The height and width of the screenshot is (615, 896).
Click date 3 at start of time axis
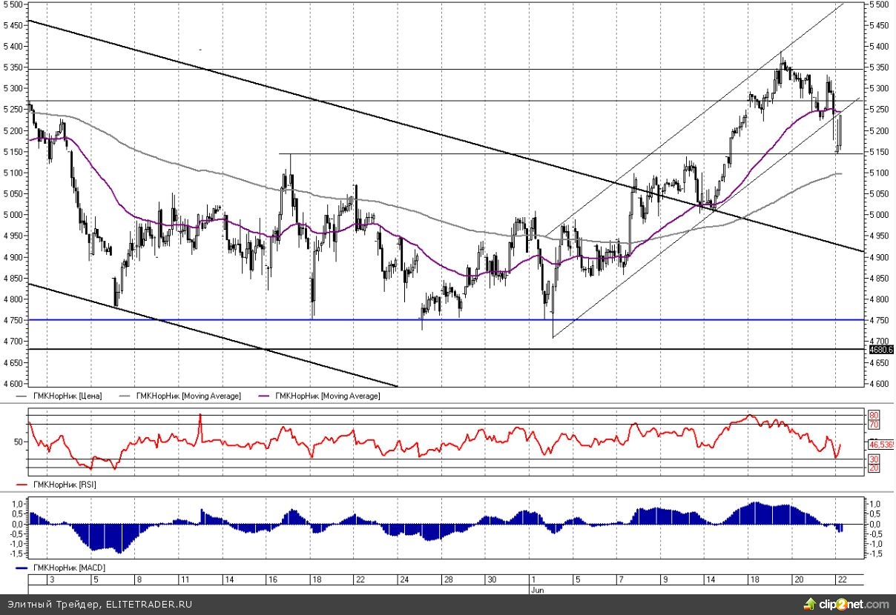point(51,579)
